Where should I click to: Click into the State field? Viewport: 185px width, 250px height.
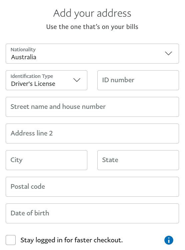pos(138,160)
